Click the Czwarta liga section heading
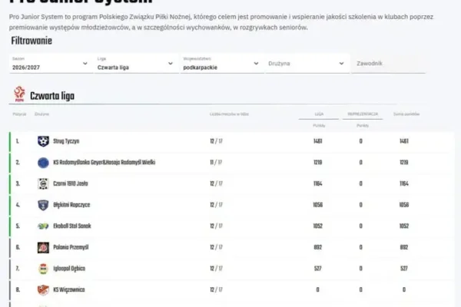Viewport: 461px width, 307px height. [52, 96]
